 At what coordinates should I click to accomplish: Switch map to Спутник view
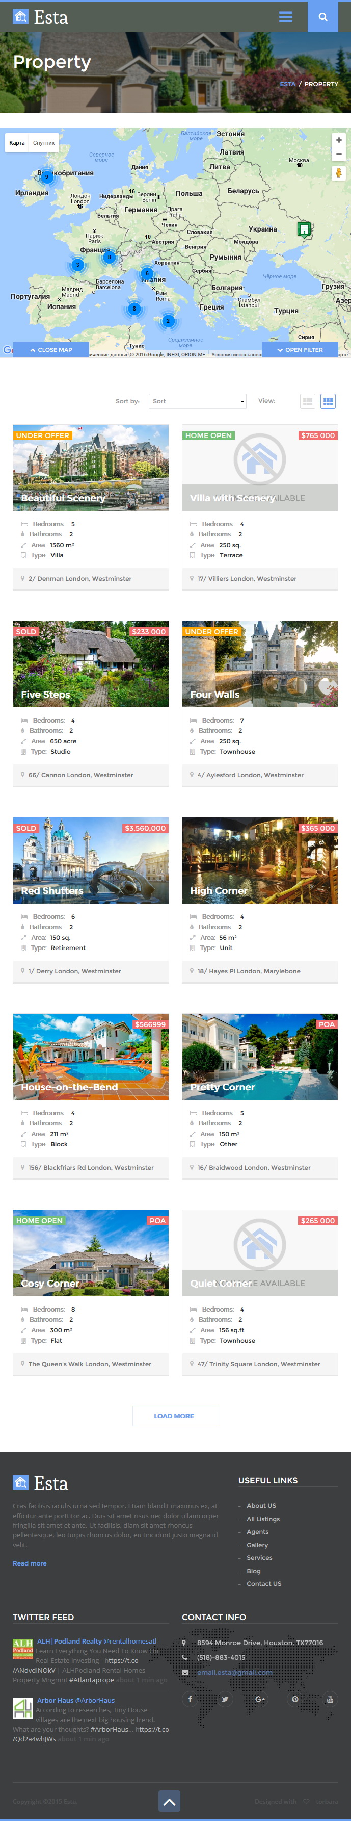point(44,143)
